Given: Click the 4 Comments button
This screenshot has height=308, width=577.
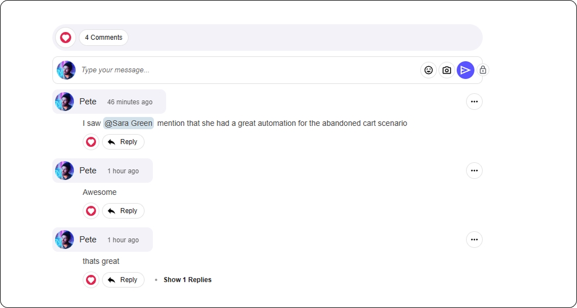Looking at the screenshot, I should [104, 38].
